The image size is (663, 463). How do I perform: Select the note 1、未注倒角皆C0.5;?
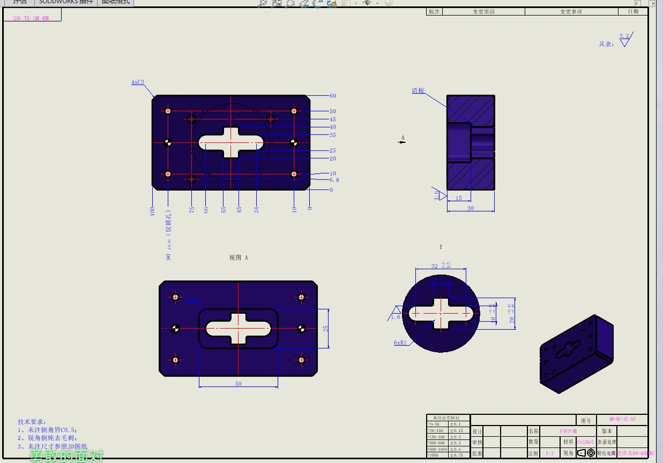[47, 430]
